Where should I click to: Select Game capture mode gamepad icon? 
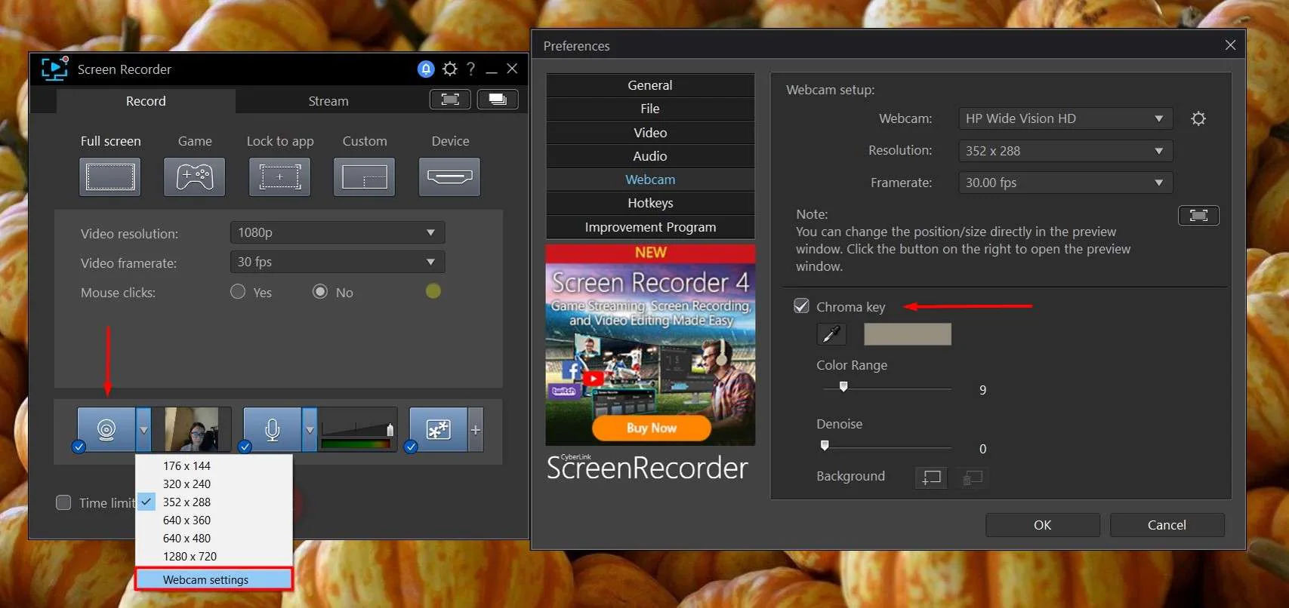pos(195,177)
